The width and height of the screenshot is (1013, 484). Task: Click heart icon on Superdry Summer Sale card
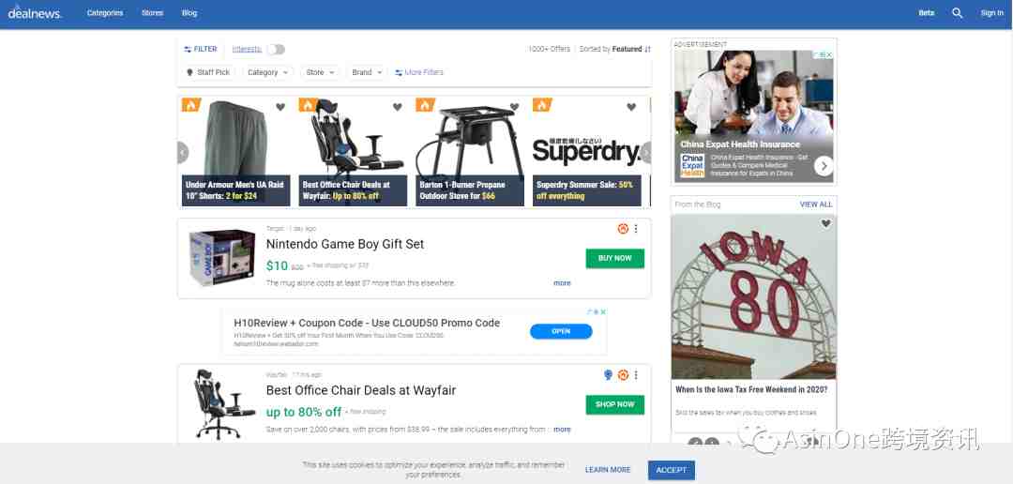[631, 107]
